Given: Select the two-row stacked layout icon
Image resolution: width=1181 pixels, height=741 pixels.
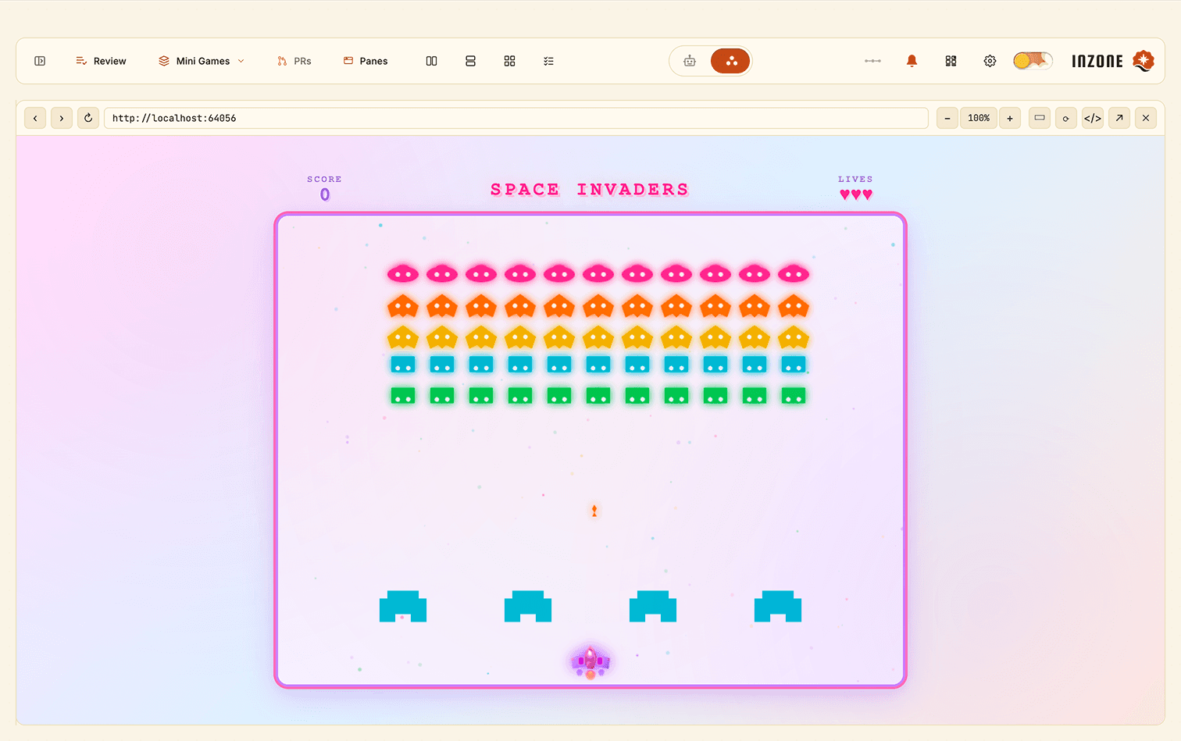Looking at the screenshot, I should coord(470,61).
